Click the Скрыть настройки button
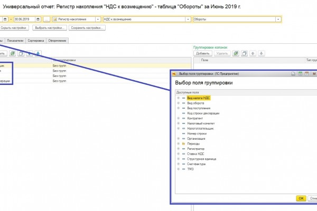Image resolution: width=317 pixels, height=211 pixels. pos(14,28)
